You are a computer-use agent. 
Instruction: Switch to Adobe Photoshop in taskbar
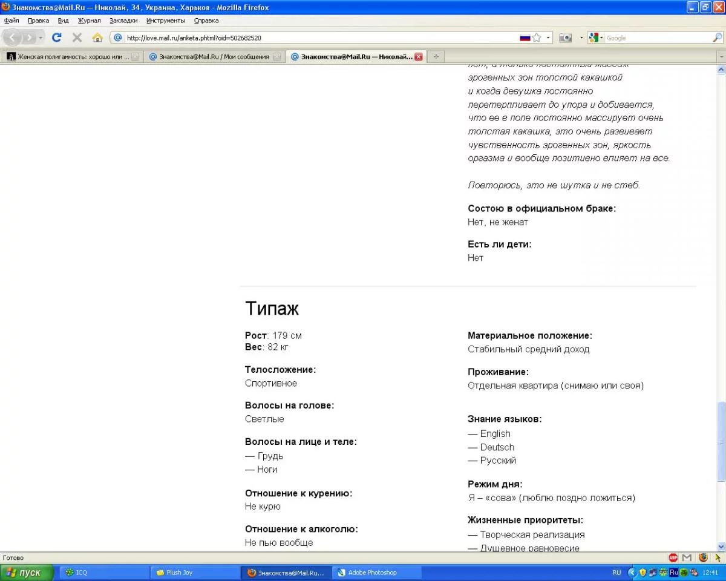click(376, 573)
